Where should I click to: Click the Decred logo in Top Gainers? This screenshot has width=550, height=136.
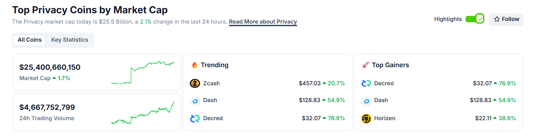click(366, 83)
